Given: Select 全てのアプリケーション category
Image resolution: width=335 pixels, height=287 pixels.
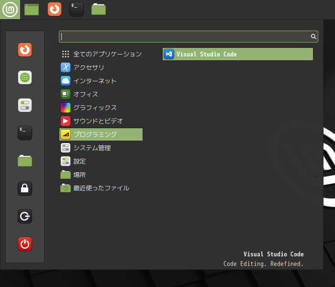Looking at the screenshot, I should 101,54.
